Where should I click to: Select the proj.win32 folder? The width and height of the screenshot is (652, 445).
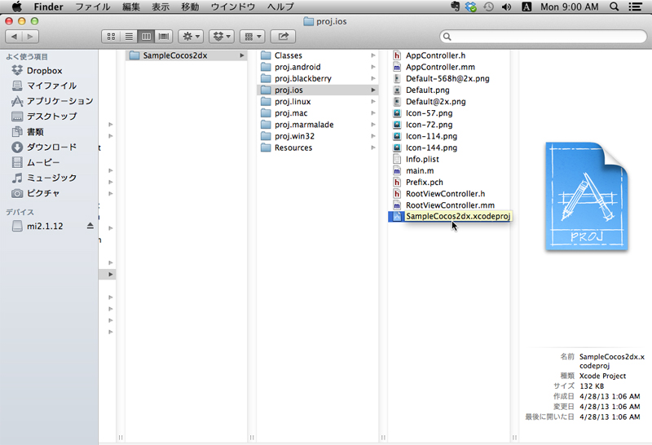click(x=317, y=136)
